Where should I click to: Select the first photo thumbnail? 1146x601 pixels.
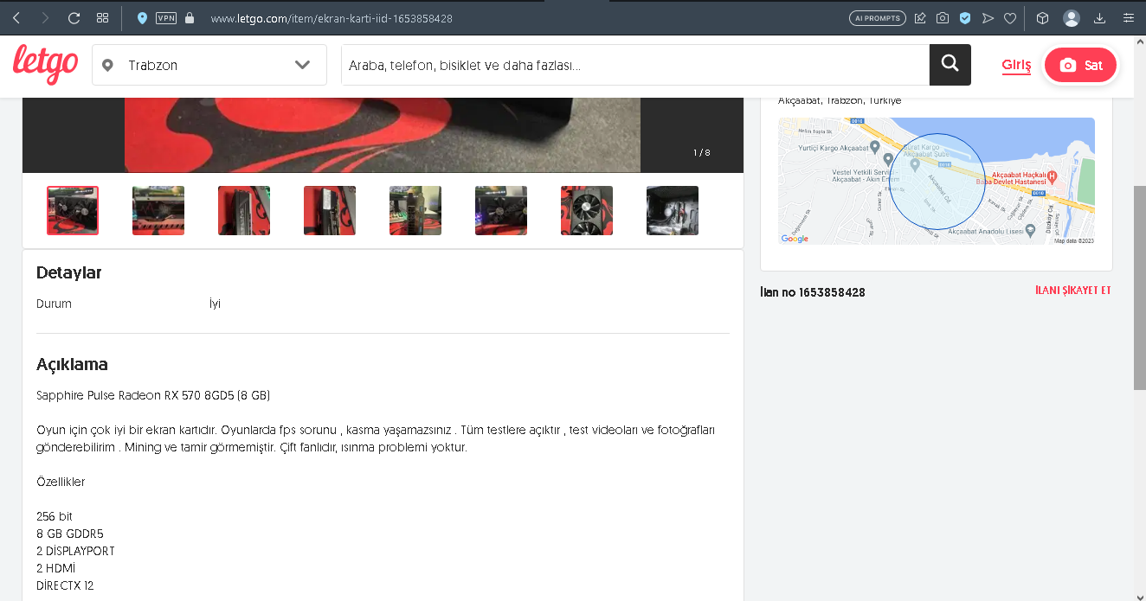(x=73, y=210)
